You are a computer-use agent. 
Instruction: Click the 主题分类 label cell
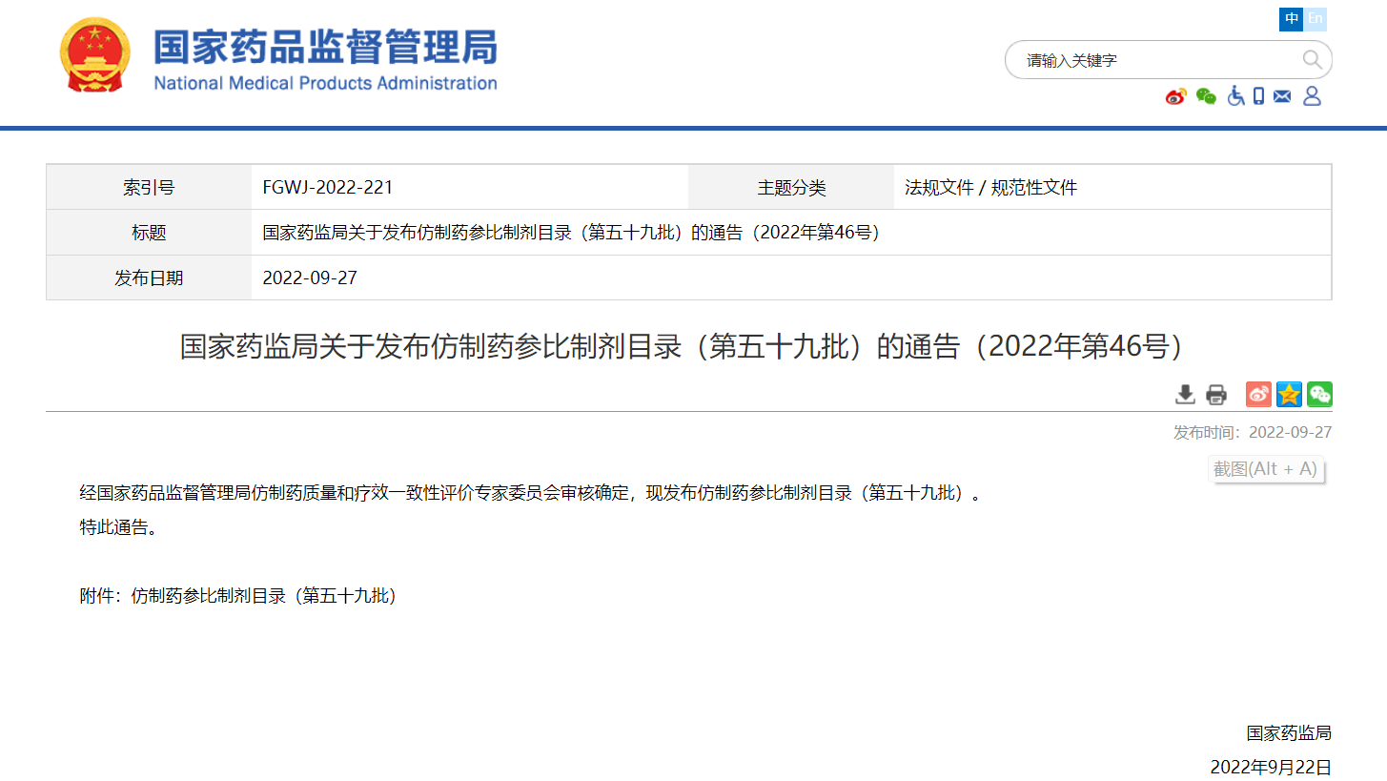click(x=791, y=188)
